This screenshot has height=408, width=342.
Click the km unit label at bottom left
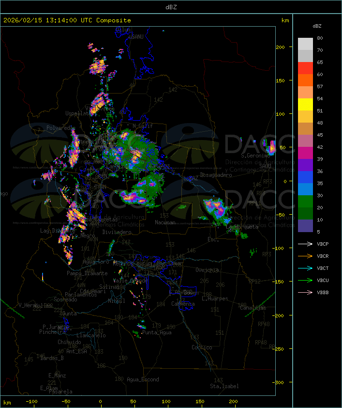[7, 403]
